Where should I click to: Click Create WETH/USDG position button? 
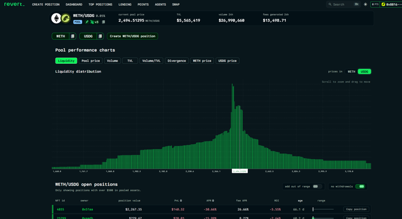[x=132, y=36]
